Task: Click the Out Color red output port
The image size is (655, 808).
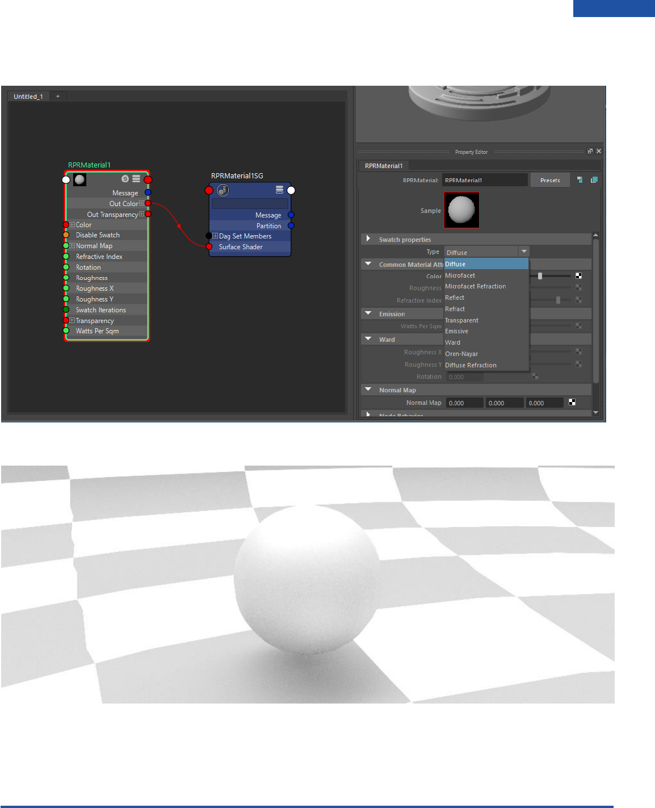Action: (148, 203)
